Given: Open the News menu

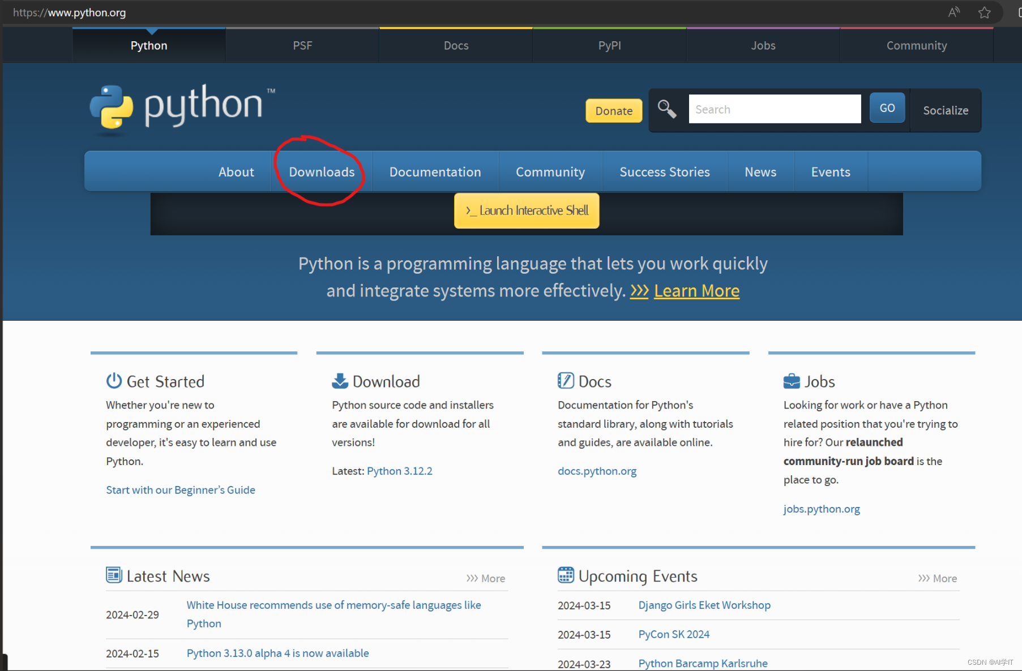Looking at the screenshot, I should coord(760,172).
